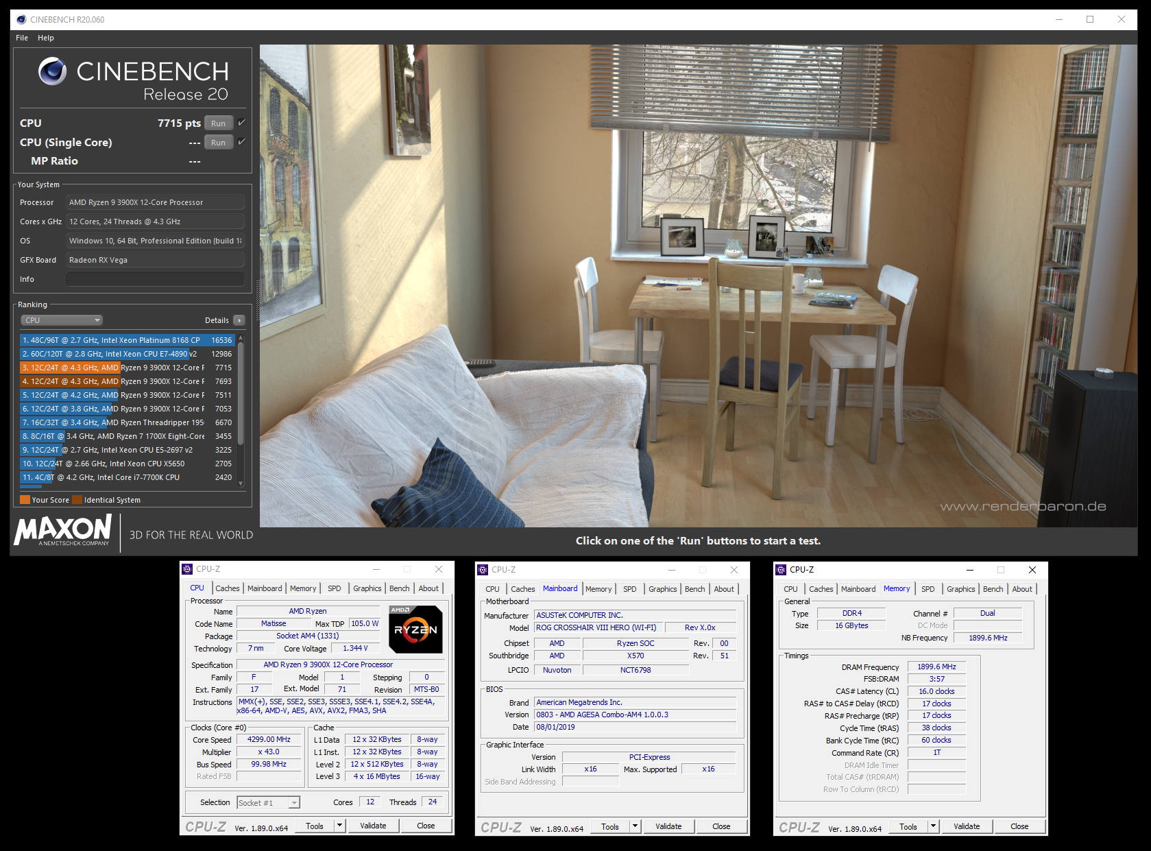Click the Cinebench sphere logo in the header

52,71
